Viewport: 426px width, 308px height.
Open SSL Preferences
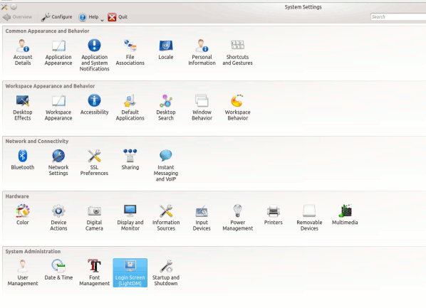[94, 163]
